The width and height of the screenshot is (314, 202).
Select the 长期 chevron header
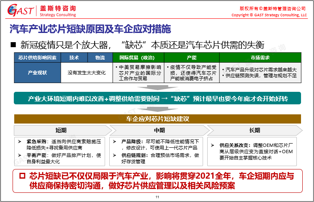(x=254, y=130)
